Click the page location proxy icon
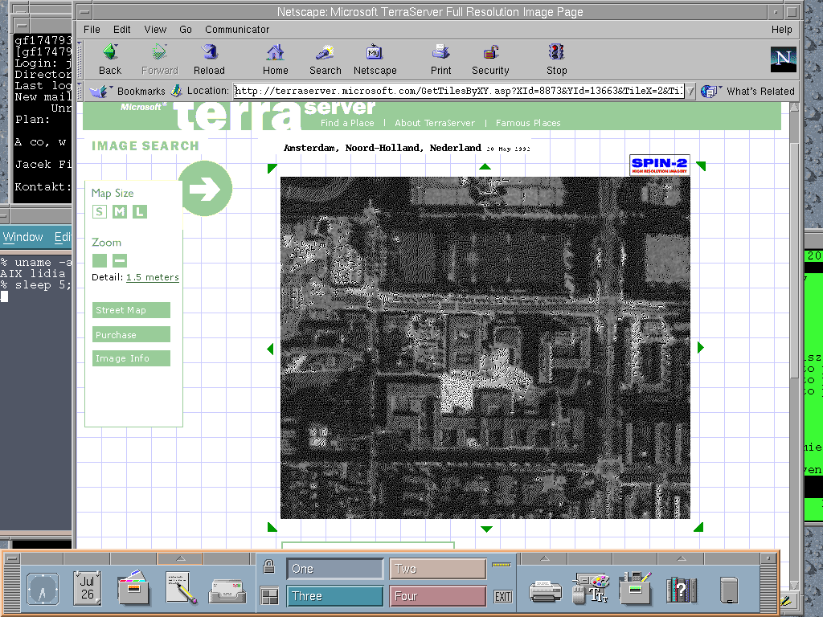 click(177, 91)
